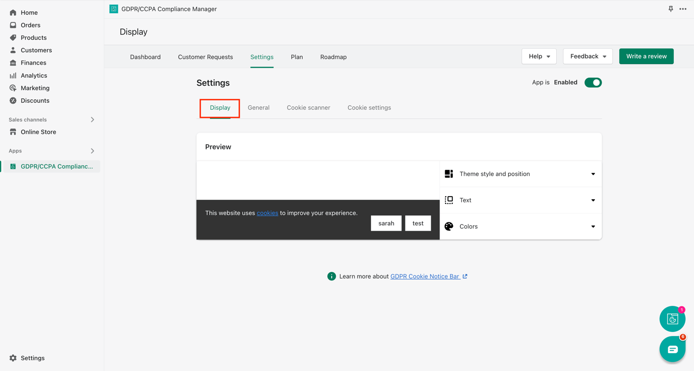The height and width of the screenshot is (371, 694).
Task: Expand the Text section arrow
Action: click(x=593, y=201)
